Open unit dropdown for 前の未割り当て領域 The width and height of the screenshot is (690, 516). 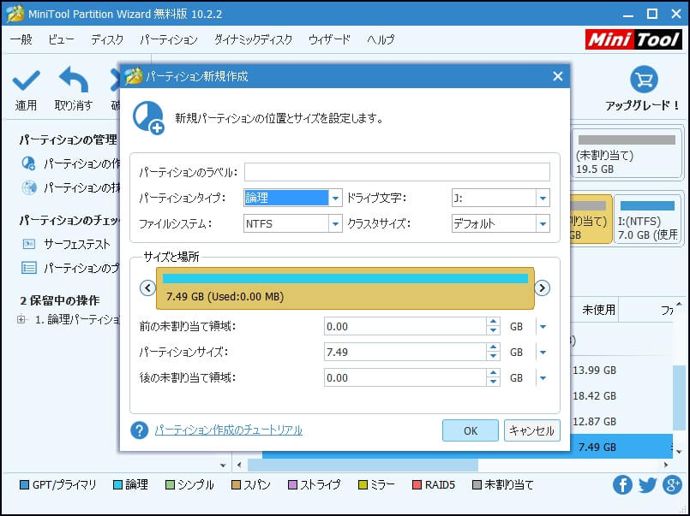coord(543,327)
